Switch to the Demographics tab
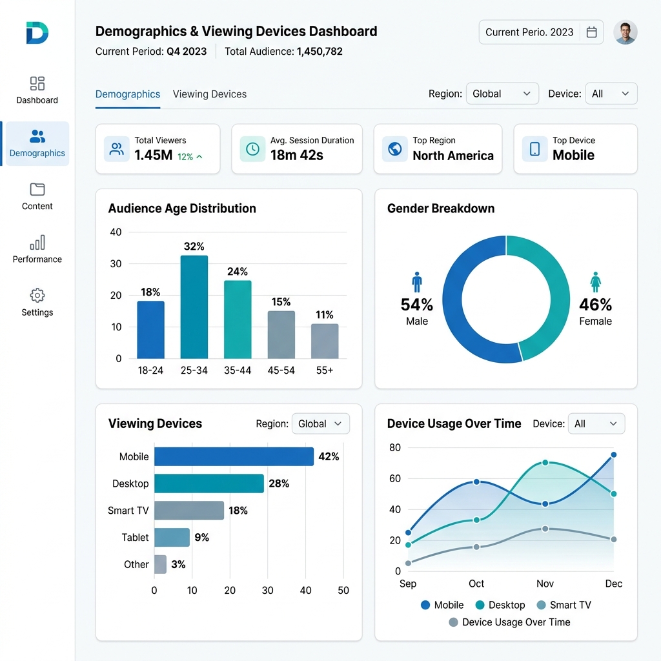Image resolution: width=661 pixels, height=661 pixels. point(128,94)
